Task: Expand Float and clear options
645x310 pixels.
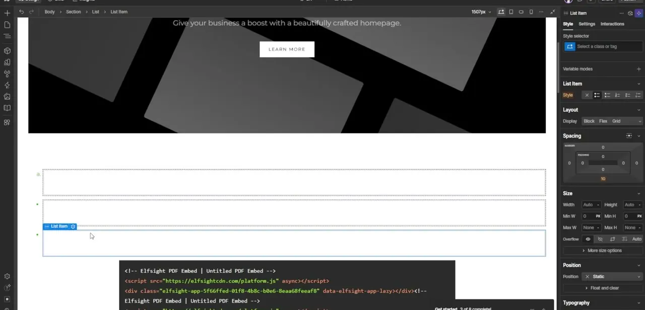Action: pos(602,288)
